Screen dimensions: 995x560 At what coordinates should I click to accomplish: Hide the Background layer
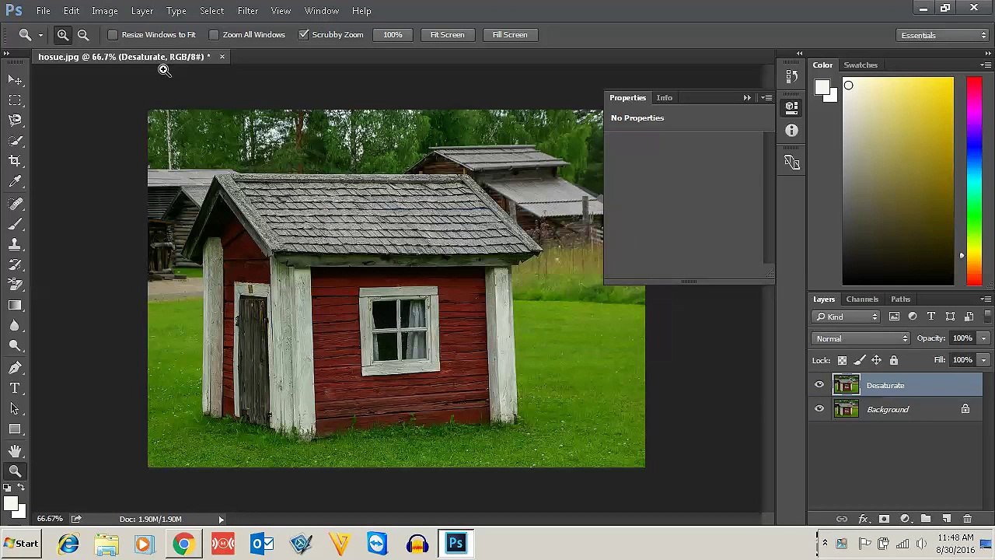pos(819,409)
